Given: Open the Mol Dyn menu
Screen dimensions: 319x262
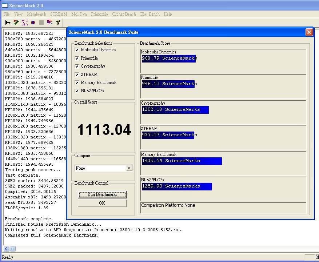Looking at the screenshot, I should click(x=79, y=14).
